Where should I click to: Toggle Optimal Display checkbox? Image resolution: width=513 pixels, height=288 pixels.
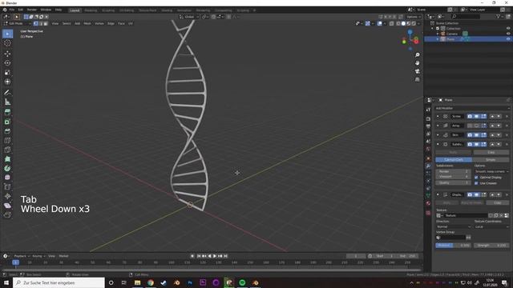pyautogui.click(x=476, y=178)
